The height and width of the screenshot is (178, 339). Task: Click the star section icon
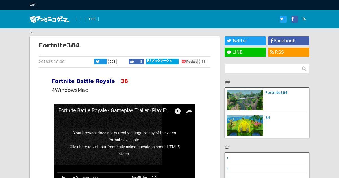click(x=227, y=147)
